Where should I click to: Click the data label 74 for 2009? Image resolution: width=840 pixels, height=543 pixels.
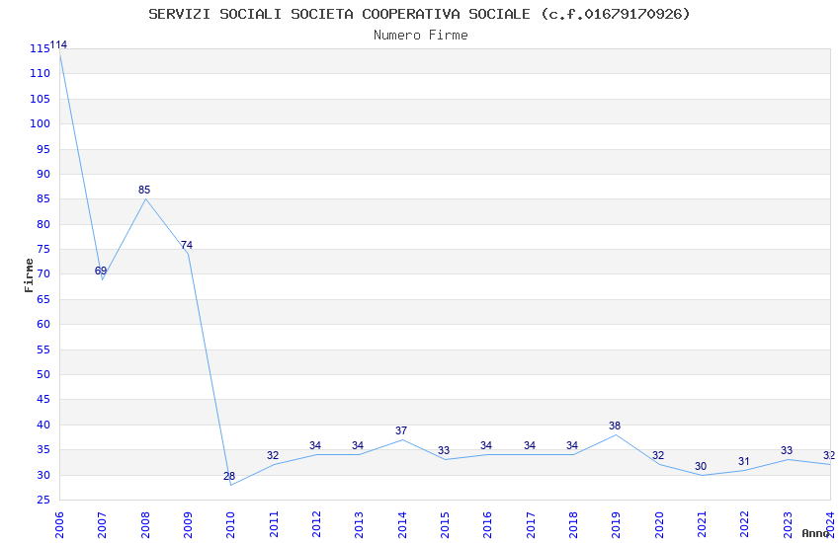(187, 245)
